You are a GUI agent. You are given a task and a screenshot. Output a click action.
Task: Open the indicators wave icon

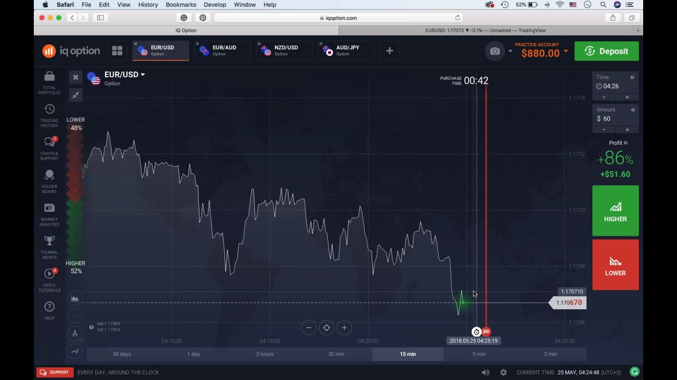point(75,351)
